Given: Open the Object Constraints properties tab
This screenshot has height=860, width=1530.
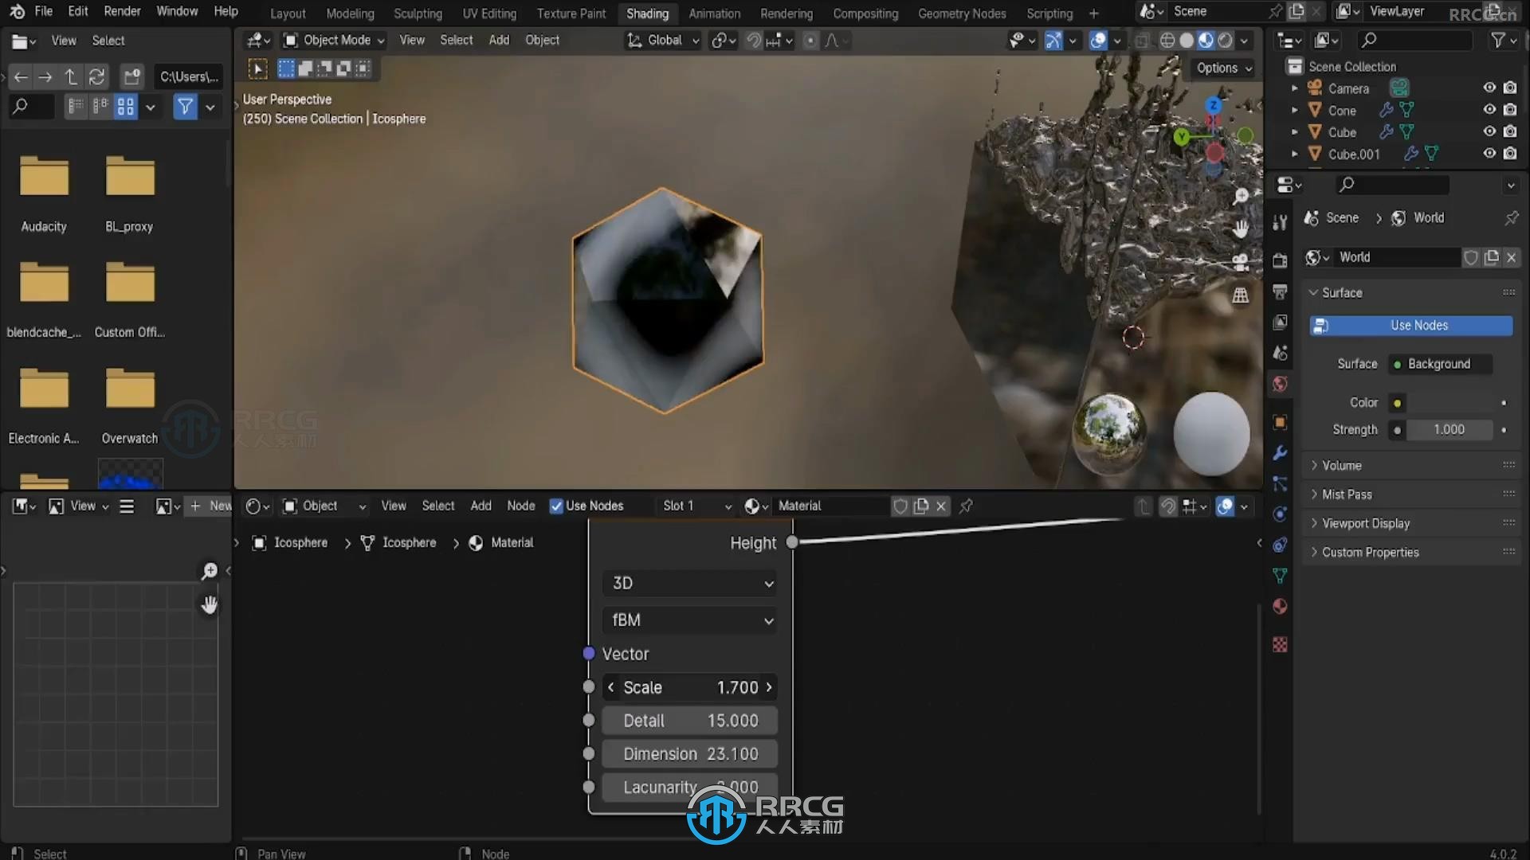Looking at the screenshot, I should tap(1280, 545).
